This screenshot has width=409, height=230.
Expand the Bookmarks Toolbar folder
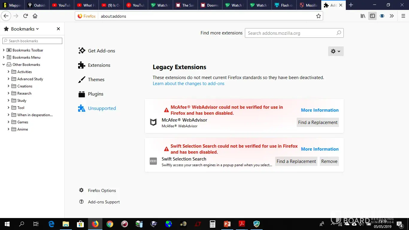(4, 50)
